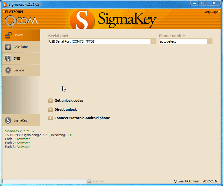The height and width of the screenshot is (186, 223).
Task: Switch to the Unlock tab
Action: (x=21, y=35)
